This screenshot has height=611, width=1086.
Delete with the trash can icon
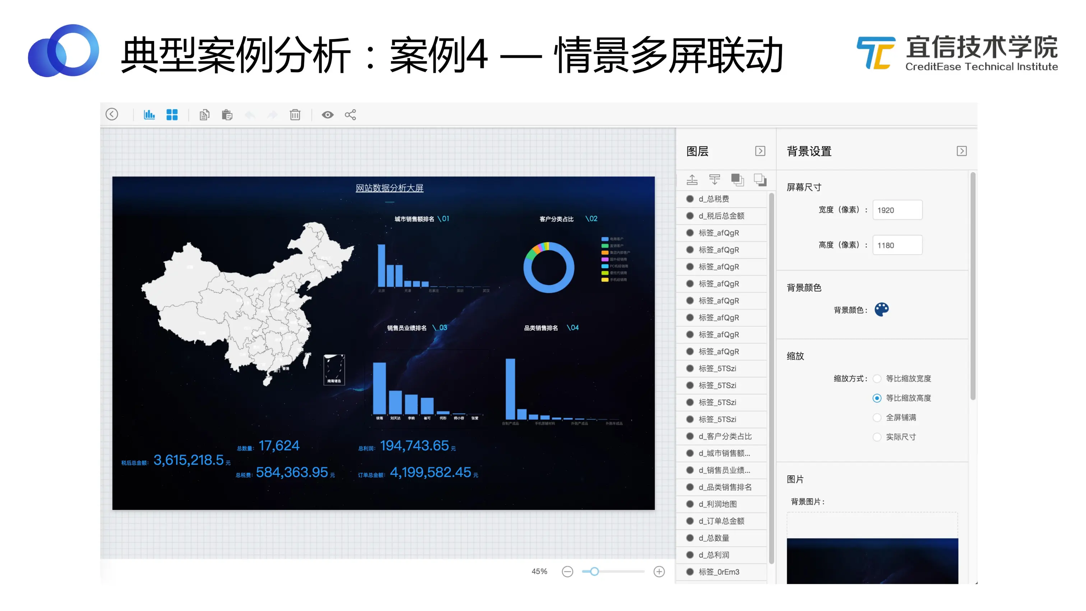(x=295, y=115)
